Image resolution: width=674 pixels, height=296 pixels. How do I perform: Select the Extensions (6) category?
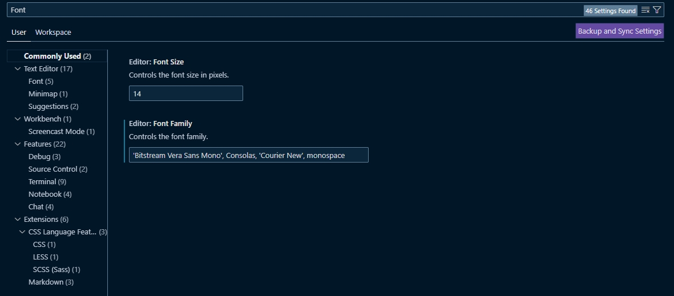pos(46,219)
